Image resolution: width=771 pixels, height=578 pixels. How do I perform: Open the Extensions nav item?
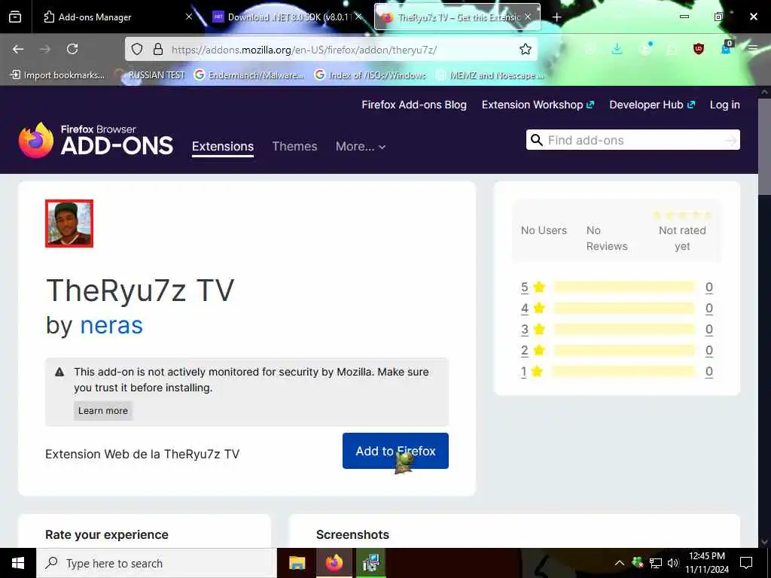coord(223,147)
